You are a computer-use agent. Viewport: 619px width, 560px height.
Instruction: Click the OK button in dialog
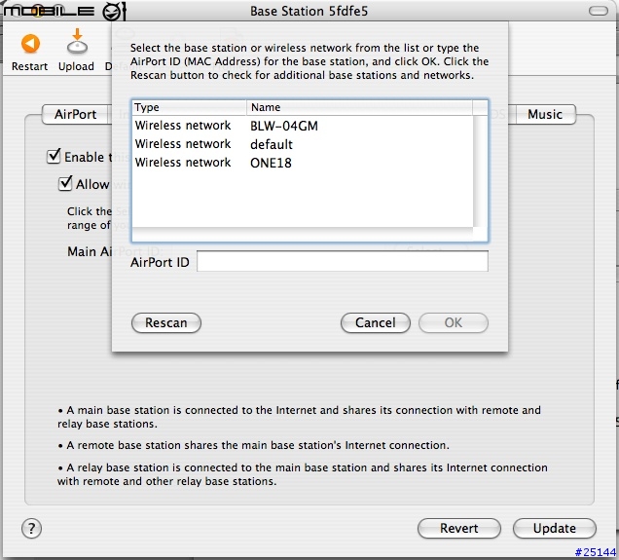pos(454,323)
